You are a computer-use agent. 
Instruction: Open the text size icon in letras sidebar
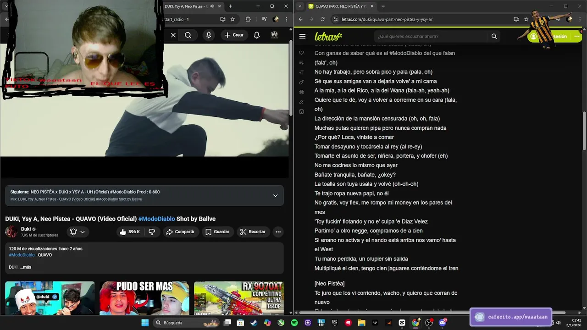pos(301,72)
